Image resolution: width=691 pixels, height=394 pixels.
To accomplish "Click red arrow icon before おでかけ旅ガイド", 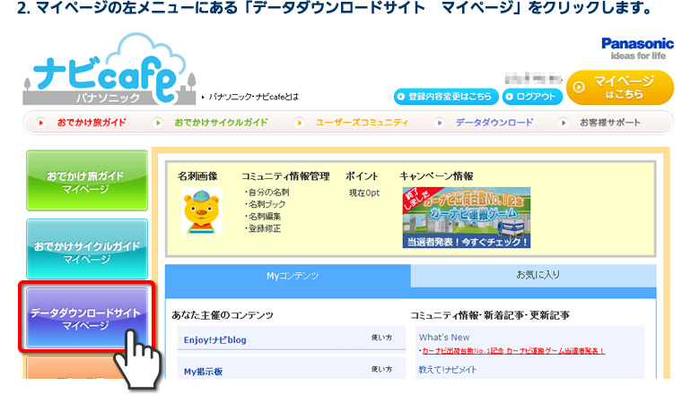I will click(40, 123).
